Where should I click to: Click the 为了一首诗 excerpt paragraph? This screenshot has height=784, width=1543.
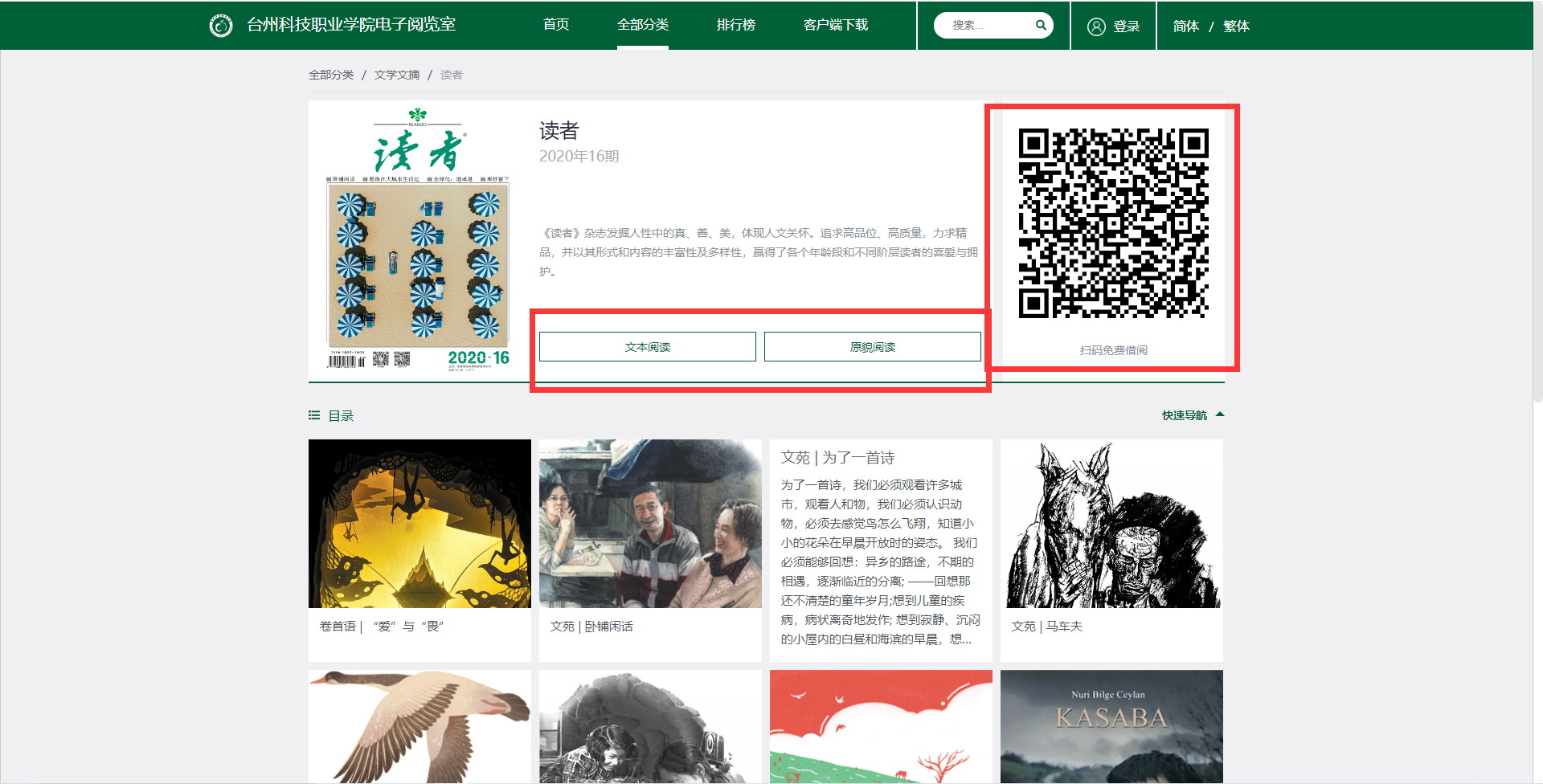click(x=881, y=562)
